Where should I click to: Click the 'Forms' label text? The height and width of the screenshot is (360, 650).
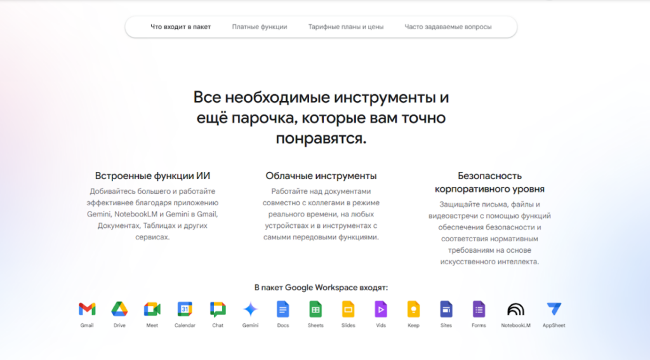(x=479, y=326)
